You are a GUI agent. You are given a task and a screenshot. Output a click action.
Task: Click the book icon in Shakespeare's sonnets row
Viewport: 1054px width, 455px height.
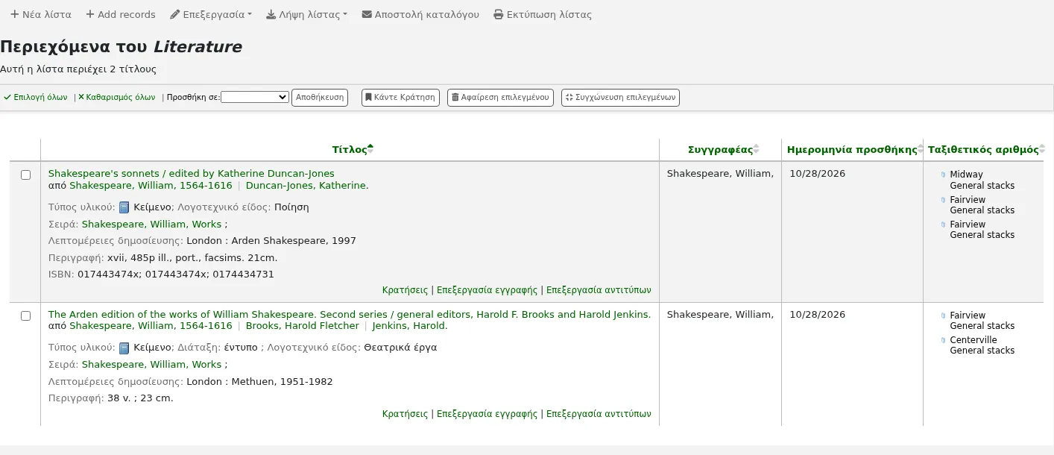(x=124, y=207)
